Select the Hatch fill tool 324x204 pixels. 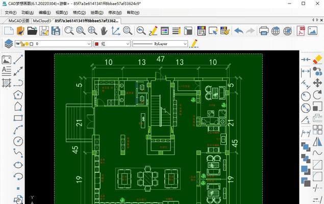(x=7, y=83)
